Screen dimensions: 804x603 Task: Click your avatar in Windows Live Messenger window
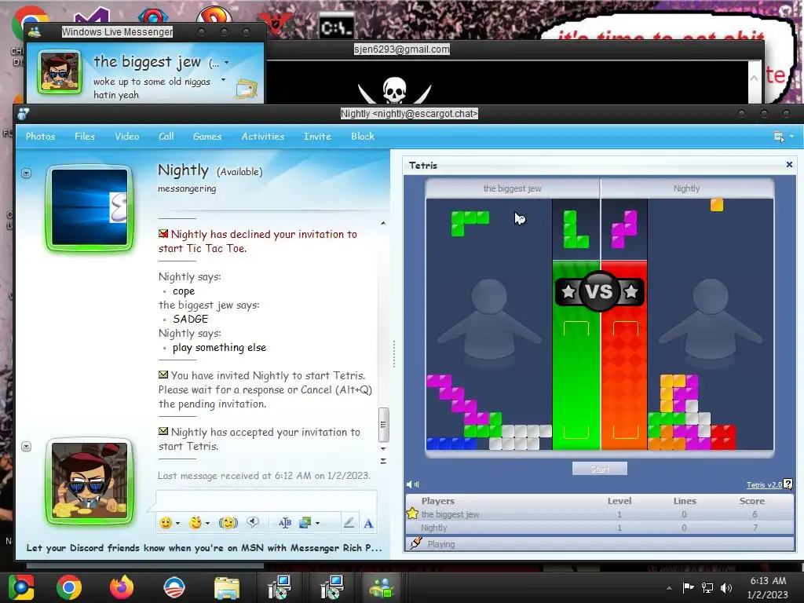click(x=60, y=71)
